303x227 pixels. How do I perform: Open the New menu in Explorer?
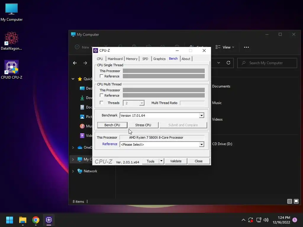click(84, 47)
